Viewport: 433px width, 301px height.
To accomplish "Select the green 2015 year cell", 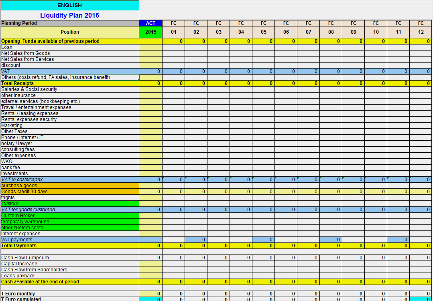I will (x=150, y=32).
